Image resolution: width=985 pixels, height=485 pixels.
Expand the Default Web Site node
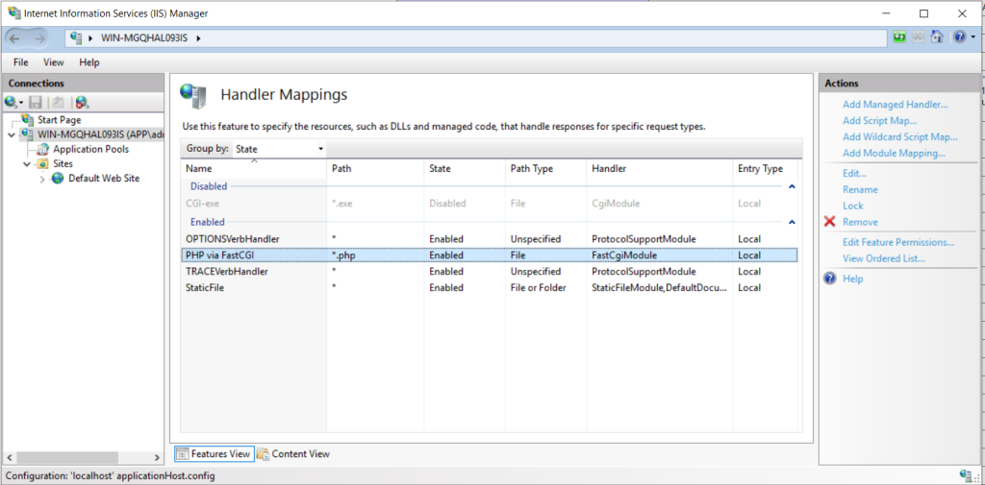[x=42, y=179]
